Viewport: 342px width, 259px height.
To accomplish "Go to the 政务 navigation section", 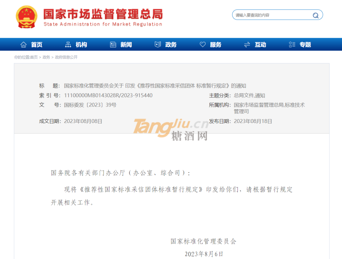I will (171, 45).
